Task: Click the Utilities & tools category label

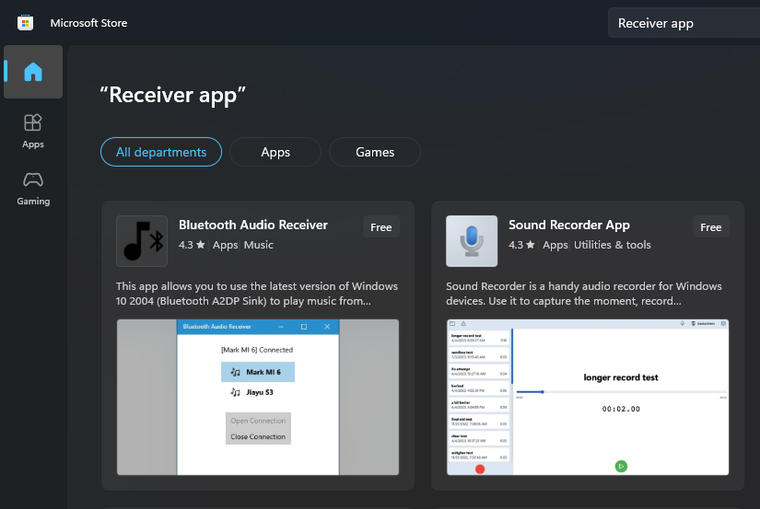Action: [613, 245]
